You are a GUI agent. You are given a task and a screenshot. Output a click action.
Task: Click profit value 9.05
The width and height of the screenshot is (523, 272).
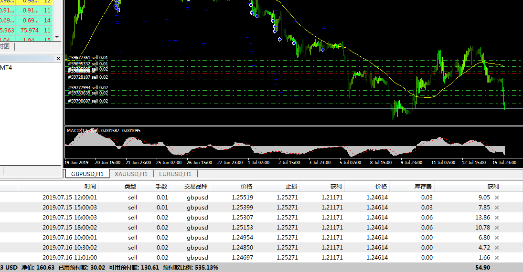coord(484,198)
